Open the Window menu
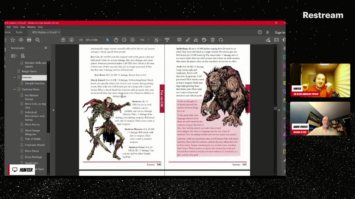 click(31, 27)
